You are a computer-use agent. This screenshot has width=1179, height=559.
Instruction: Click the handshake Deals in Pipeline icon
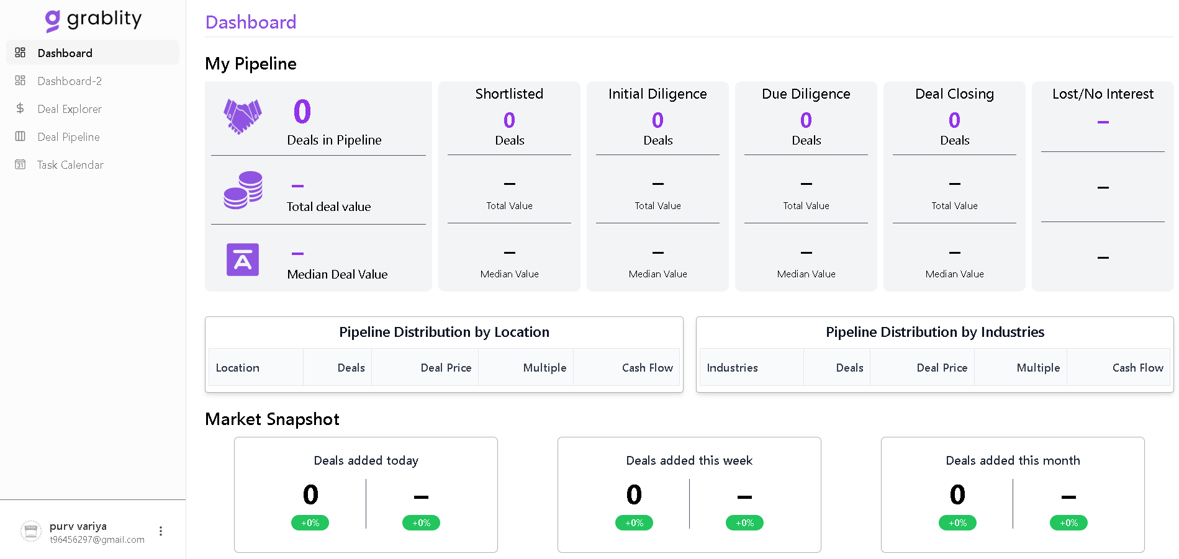[242, 117]
